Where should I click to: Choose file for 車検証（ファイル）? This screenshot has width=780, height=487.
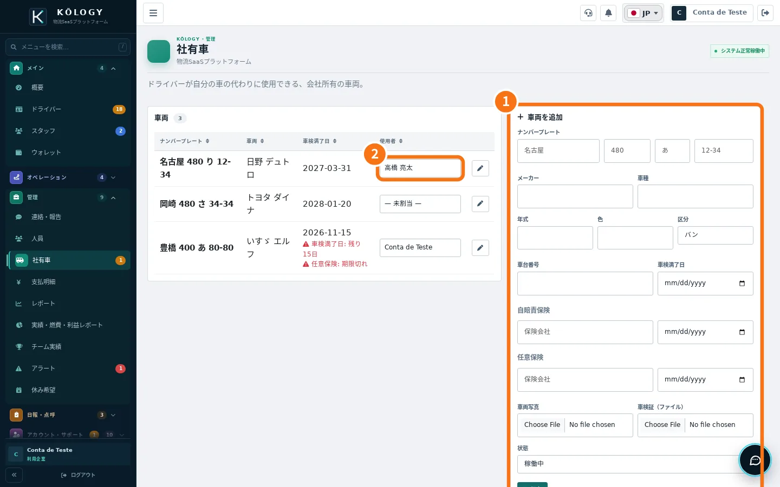[x=695, y=425]
